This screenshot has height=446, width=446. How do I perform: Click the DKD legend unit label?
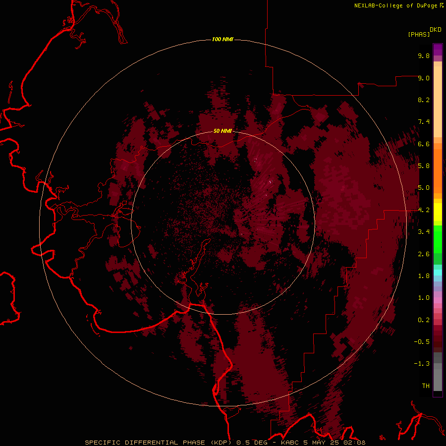pos(436,30)
